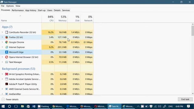Open the Windows Start menu
Viewport: 194px width, 109px height.
tap(3, 106)
